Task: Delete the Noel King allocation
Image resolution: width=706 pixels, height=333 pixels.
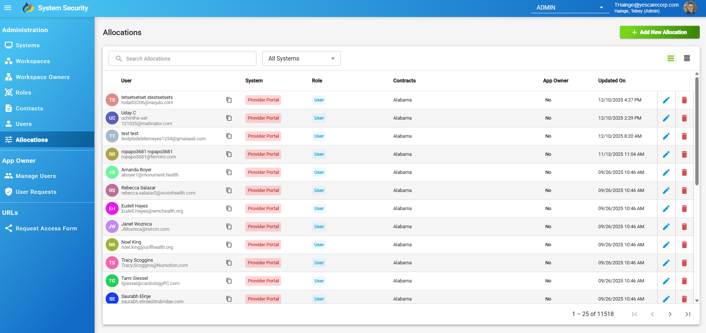Action: pyautogui.click(x=684, y=245)
